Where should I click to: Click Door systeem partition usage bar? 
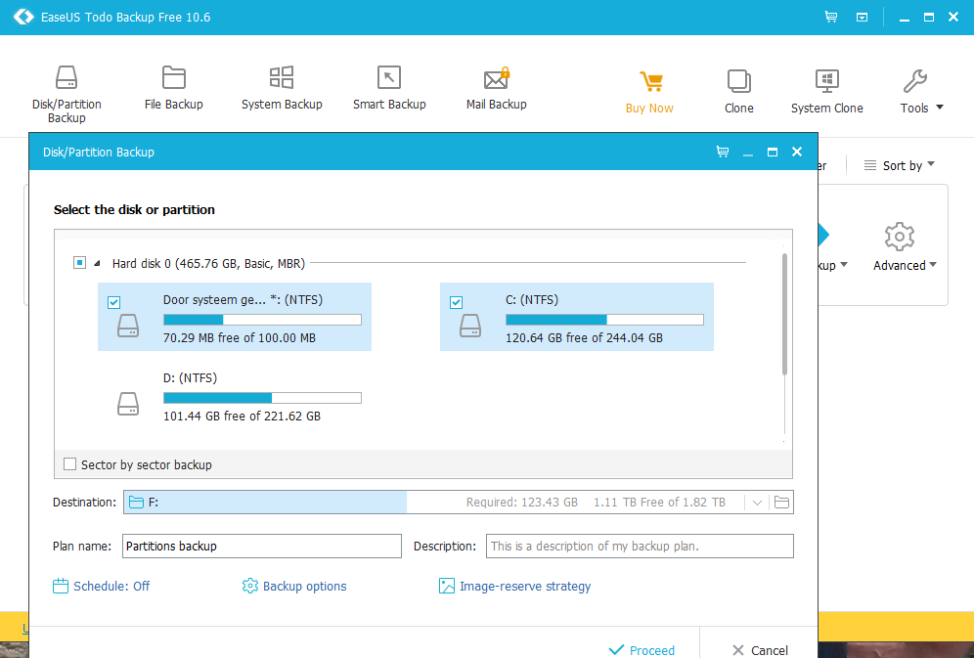(x=262, y=320)
